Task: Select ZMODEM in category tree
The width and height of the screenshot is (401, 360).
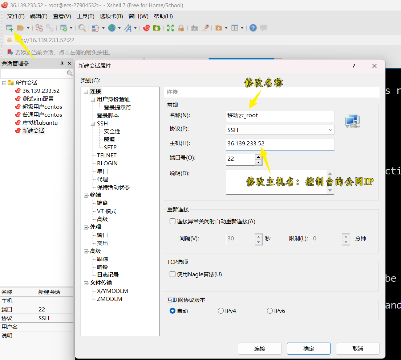Action: (109, 299)
